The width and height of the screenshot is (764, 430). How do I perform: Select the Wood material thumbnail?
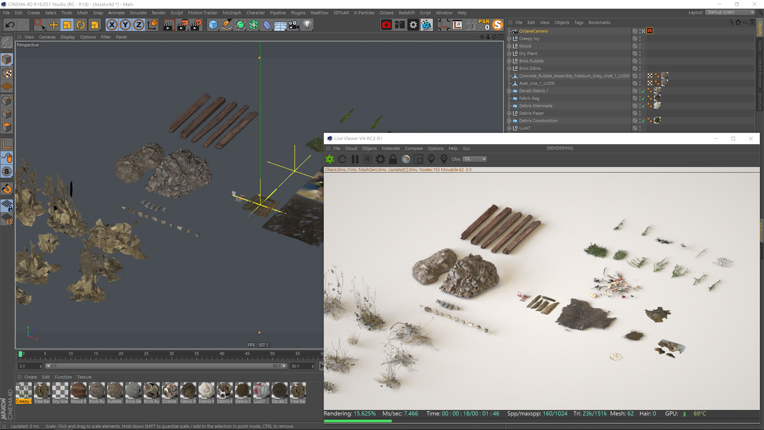click(x=78, y=393)
